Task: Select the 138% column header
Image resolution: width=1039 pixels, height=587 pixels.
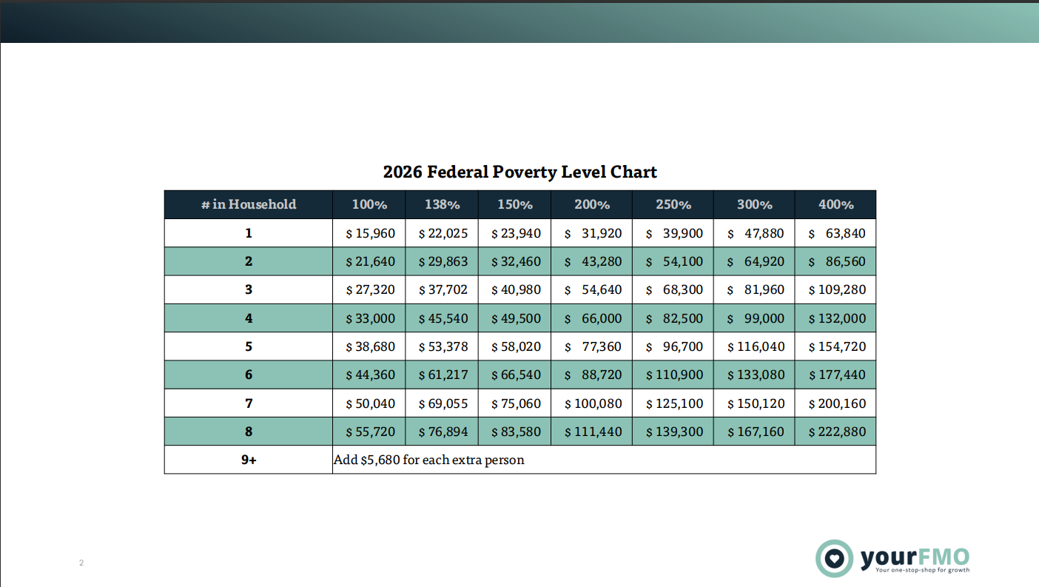Action: [x=441, y=204]
